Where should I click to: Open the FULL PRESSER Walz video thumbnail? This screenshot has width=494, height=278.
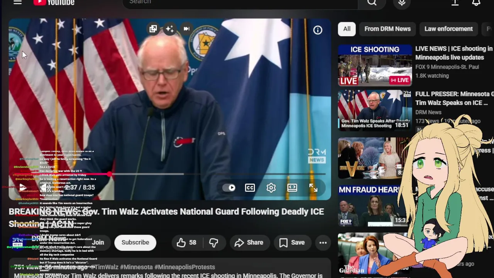point(375,110)
